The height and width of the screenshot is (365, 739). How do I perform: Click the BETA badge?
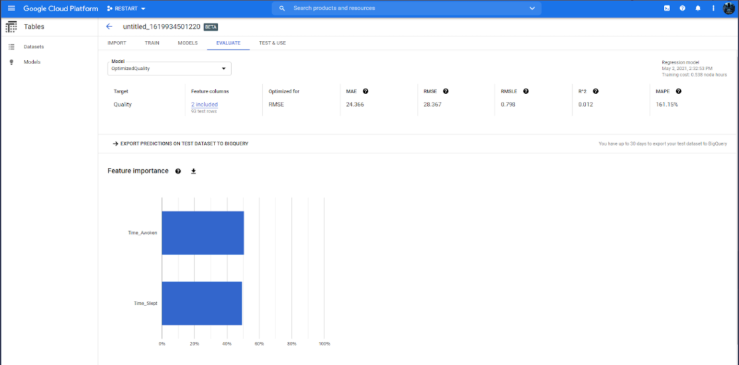click(x=211, y=27)
